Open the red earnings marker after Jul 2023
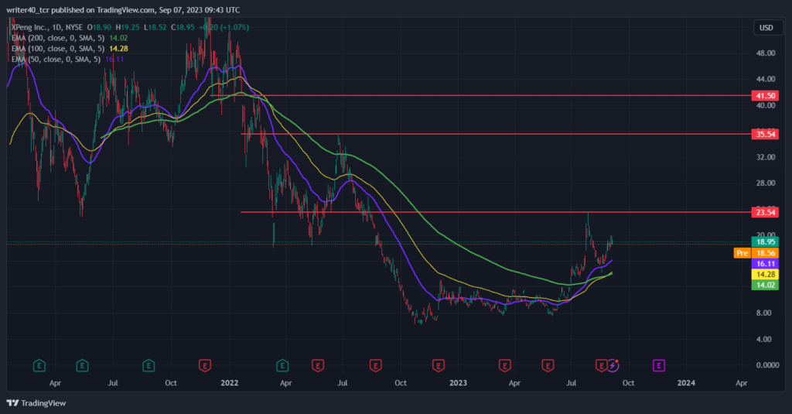 600,365
